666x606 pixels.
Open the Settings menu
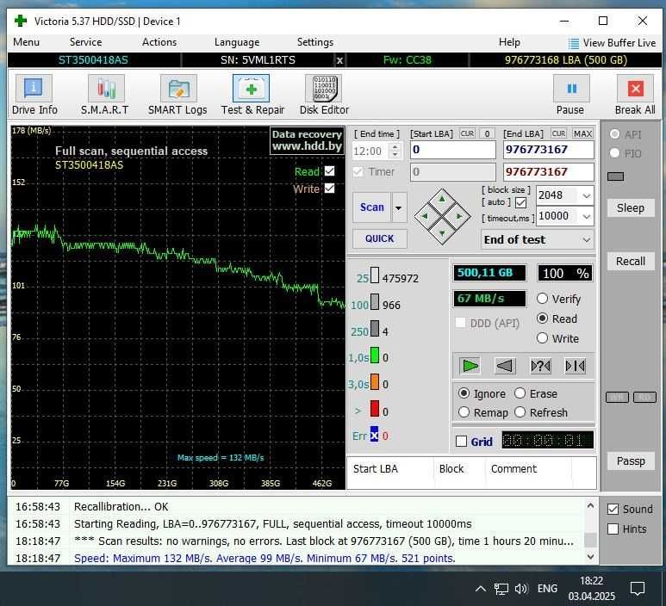[x=315, y=42]
